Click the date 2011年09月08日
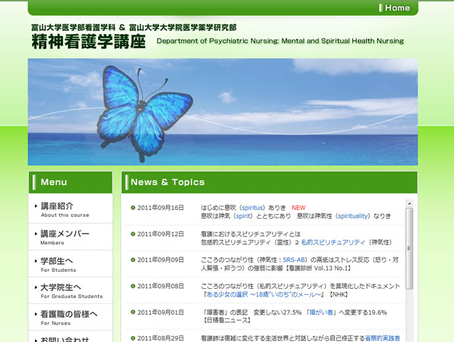Viewport: 454px width, 342px height. click(x=161, y=286)
